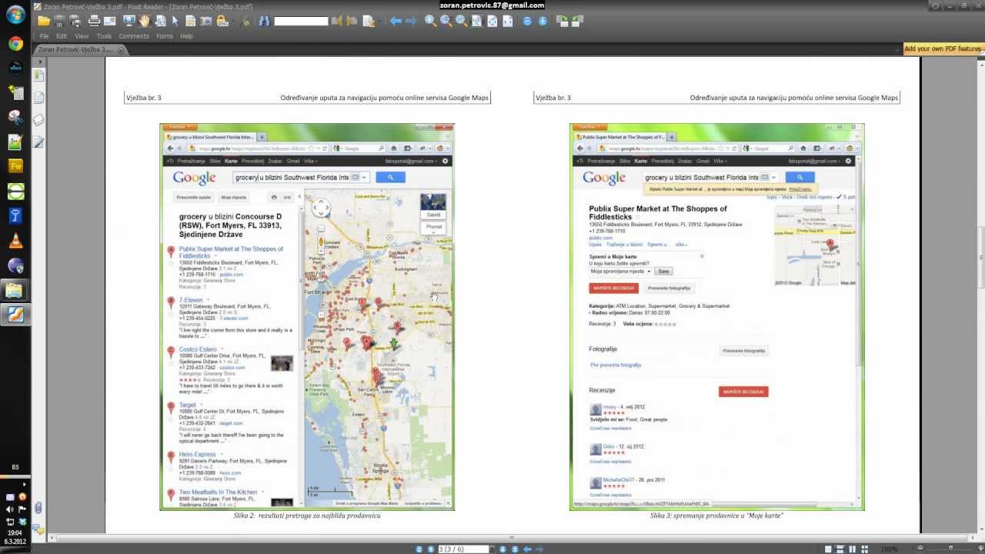Click zoom slider minus button in status bar
Image resolution: width=985 pixels, height=554 pixels.
920,549
